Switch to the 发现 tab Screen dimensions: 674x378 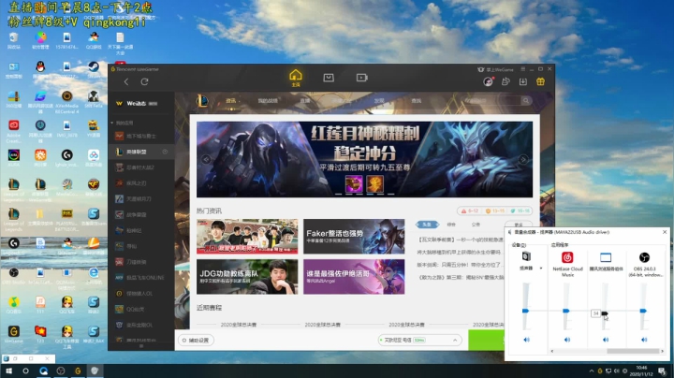coord(379,101)
